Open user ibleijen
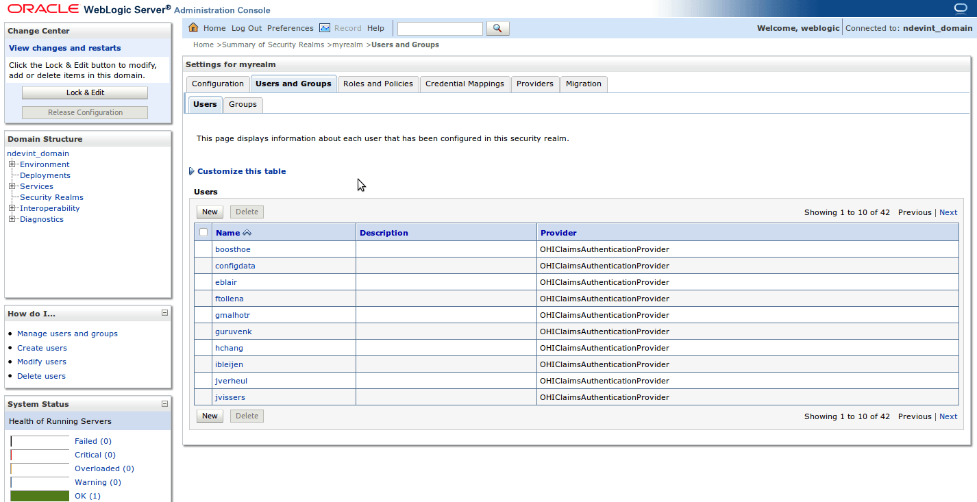Viewport: 977px width, 502px height. click(229, 364)
